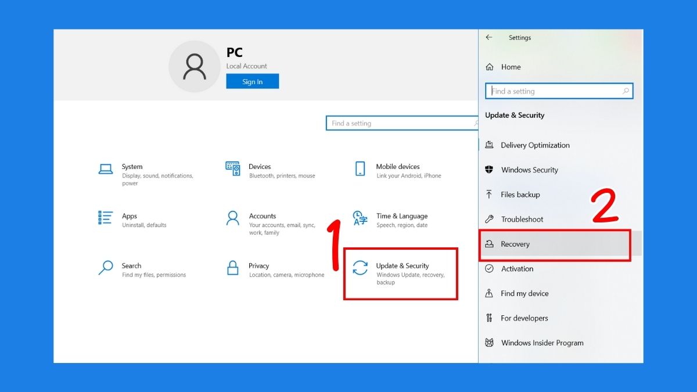This screenshot has height=392, width=697.
Task: Click 'Uninstall, defaults' description
Action: coord(144,225)
